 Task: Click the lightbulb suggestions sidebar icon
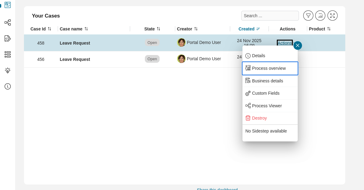pyautogui.click(x=7, y=70)
